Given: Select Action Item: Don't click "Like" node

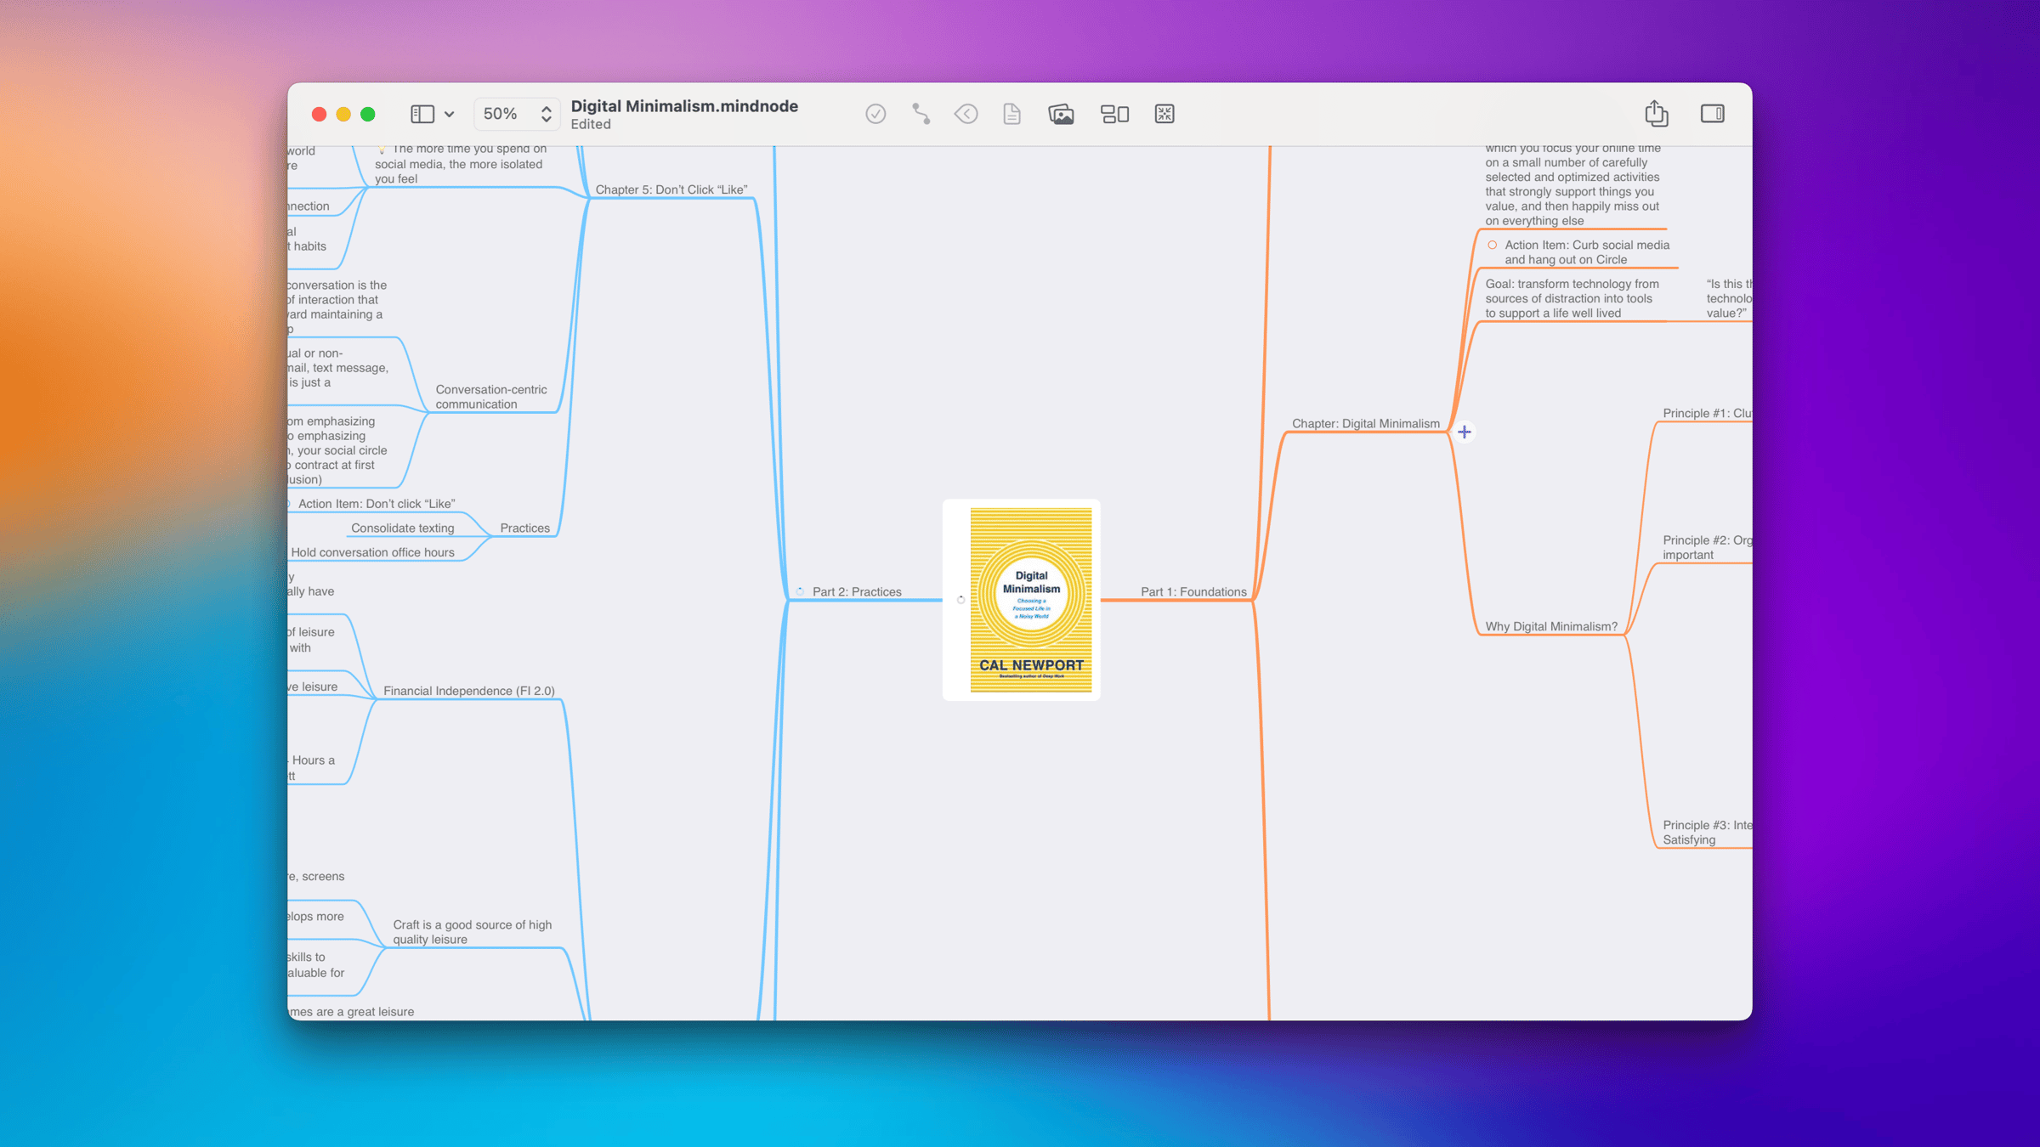Looking at the screenshot, I should 377,504.
